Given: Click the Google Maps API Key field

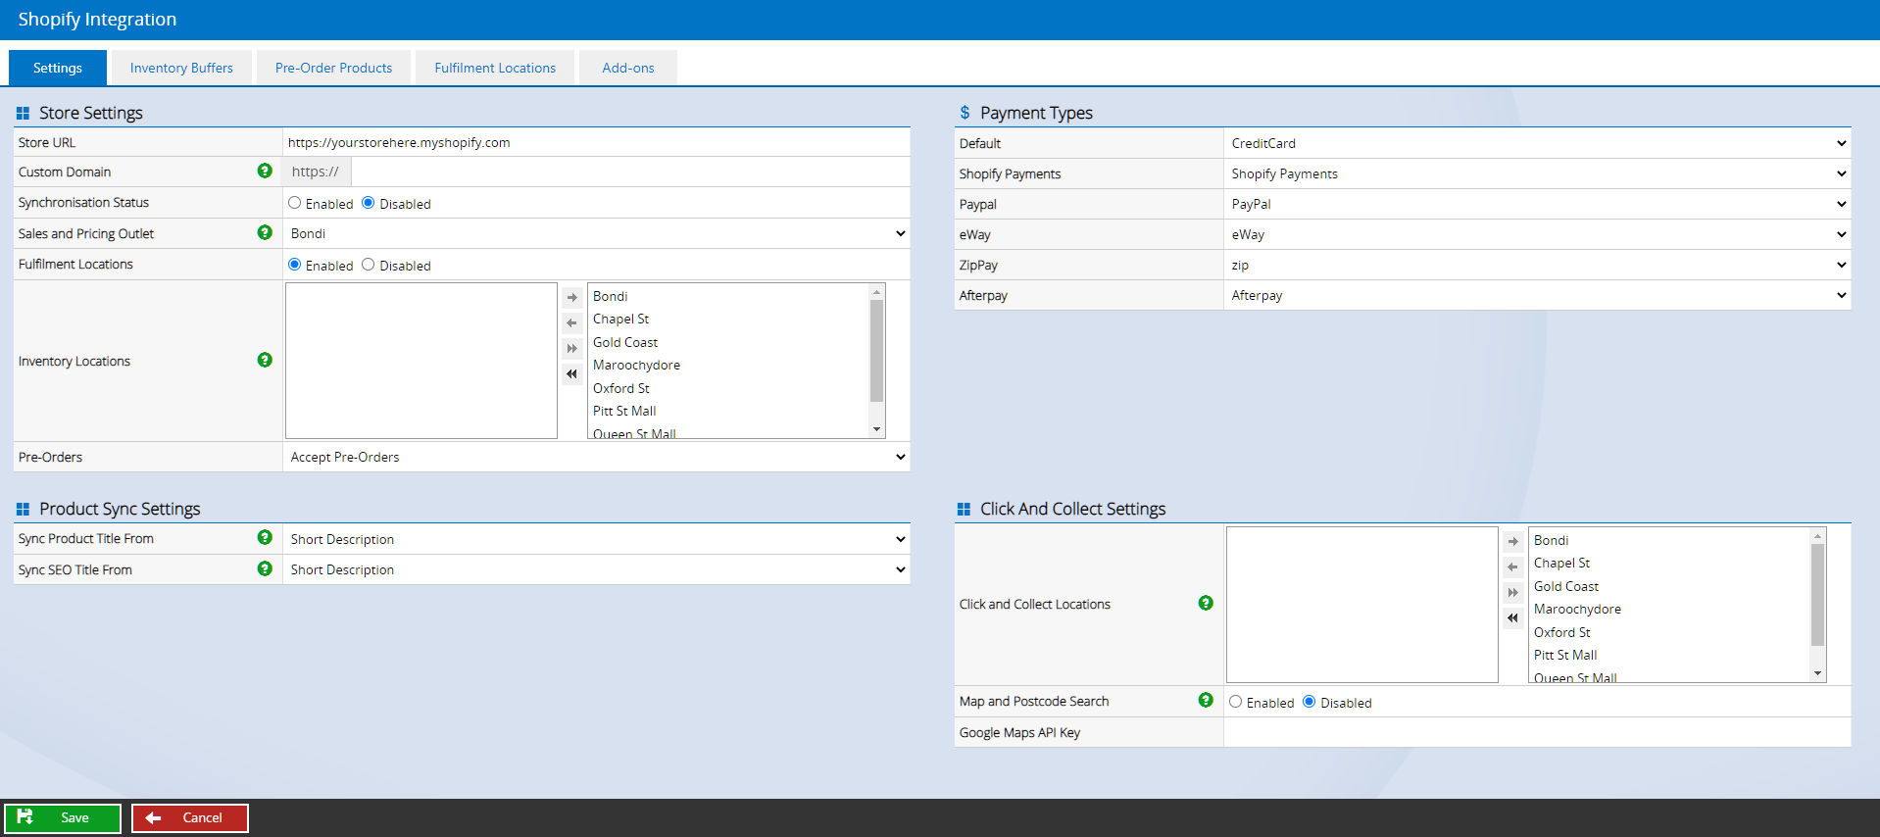Looking at the screenshot, I should (1537, 732).
